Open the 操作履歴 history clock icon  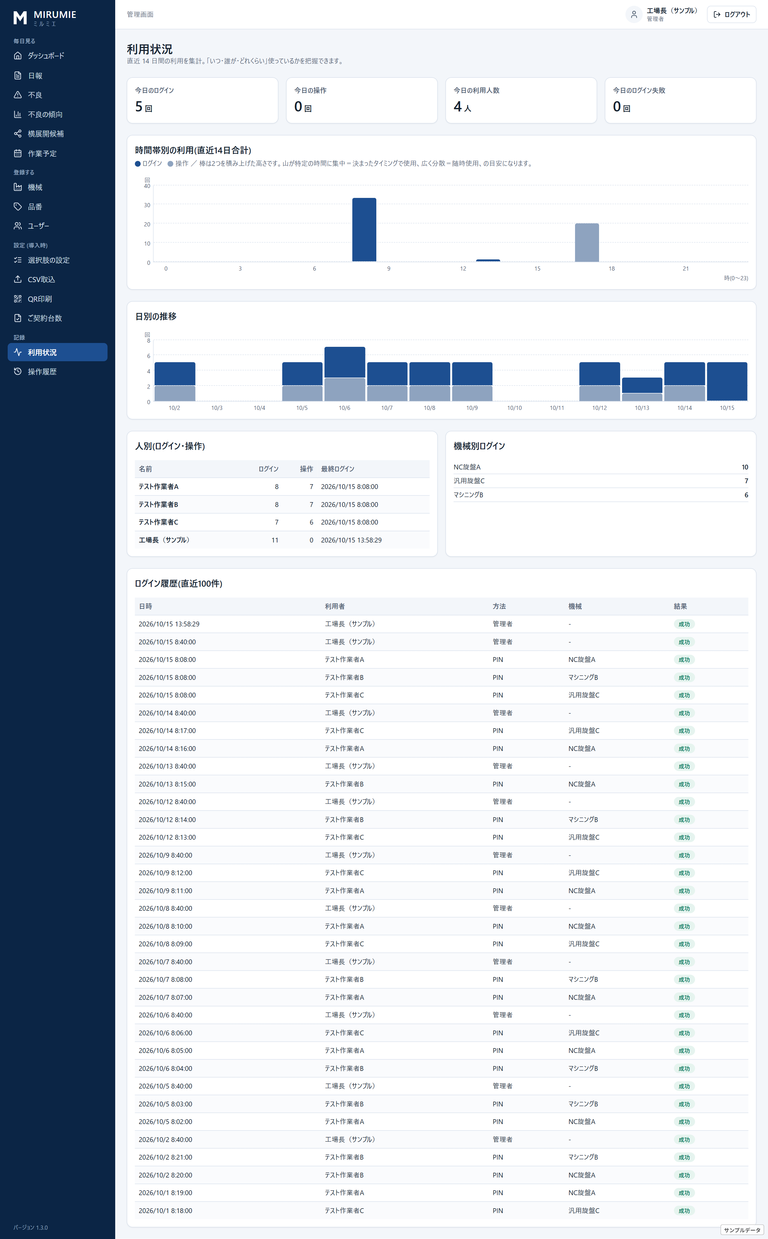(18, 371)
